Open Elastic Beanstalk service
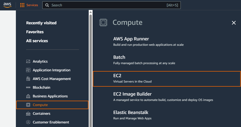241x127 pixels. pos(131,112)
